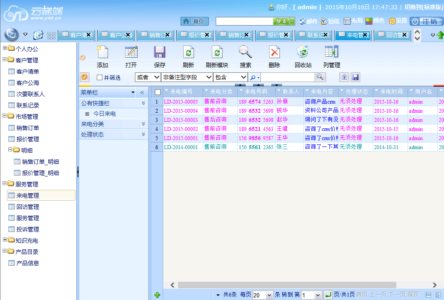Click the 搜索 magnifier toolbar icon
Image resolution: width=444 pixels, height=300 pixels.
(245, 52)
